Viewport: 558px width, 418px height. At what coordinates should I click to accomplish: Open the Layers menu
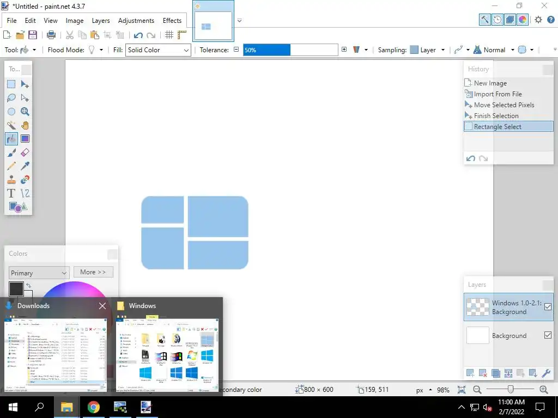[x=101, y=21]
